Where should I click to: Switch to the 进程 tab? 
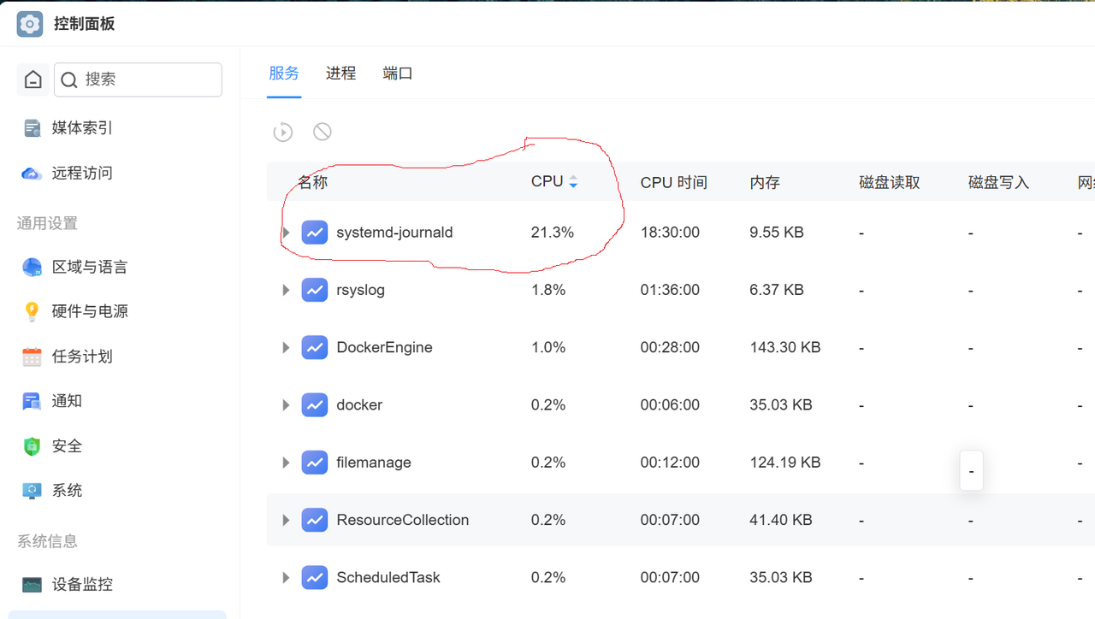[340, 74]
